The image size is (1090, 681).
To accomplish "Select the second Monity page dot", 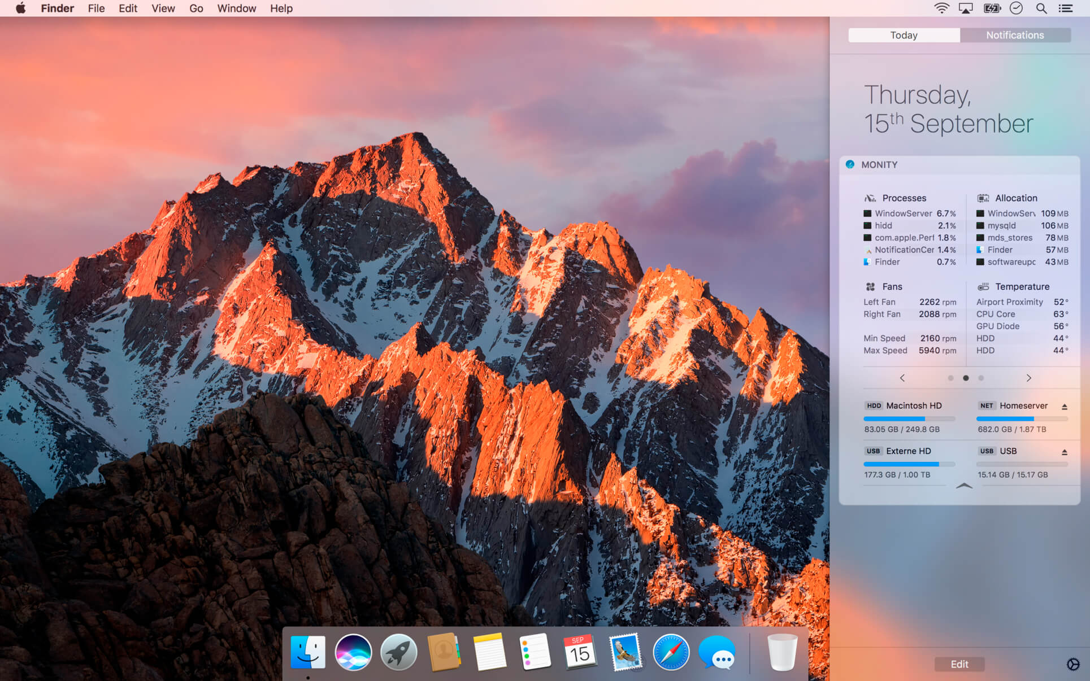I will tap(966, 378).
